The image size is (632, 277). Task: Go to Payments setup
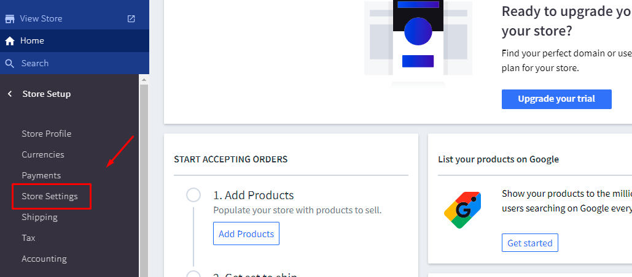coord(41,175)
